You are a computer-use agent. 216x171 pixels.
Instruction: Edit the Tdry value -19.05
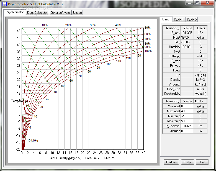coord(187,42)
